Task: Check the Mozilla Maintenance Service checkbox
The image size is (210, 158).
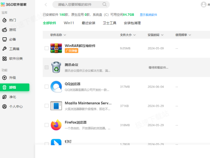Action: (x=47, y=106)
